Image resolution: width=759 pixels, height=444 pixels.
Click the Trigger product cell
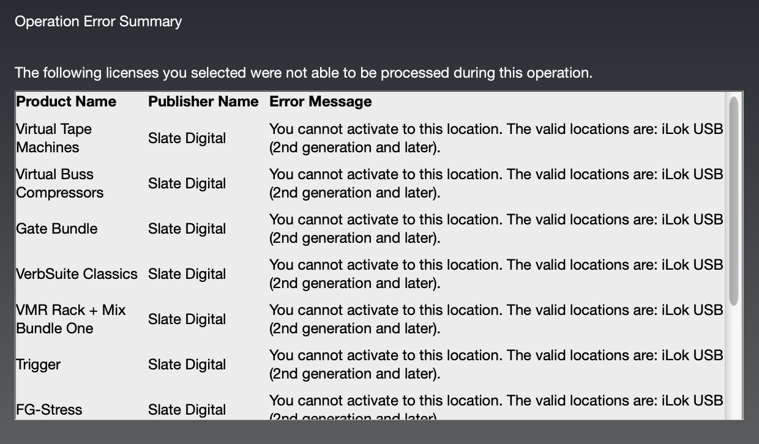coord(39,364)
